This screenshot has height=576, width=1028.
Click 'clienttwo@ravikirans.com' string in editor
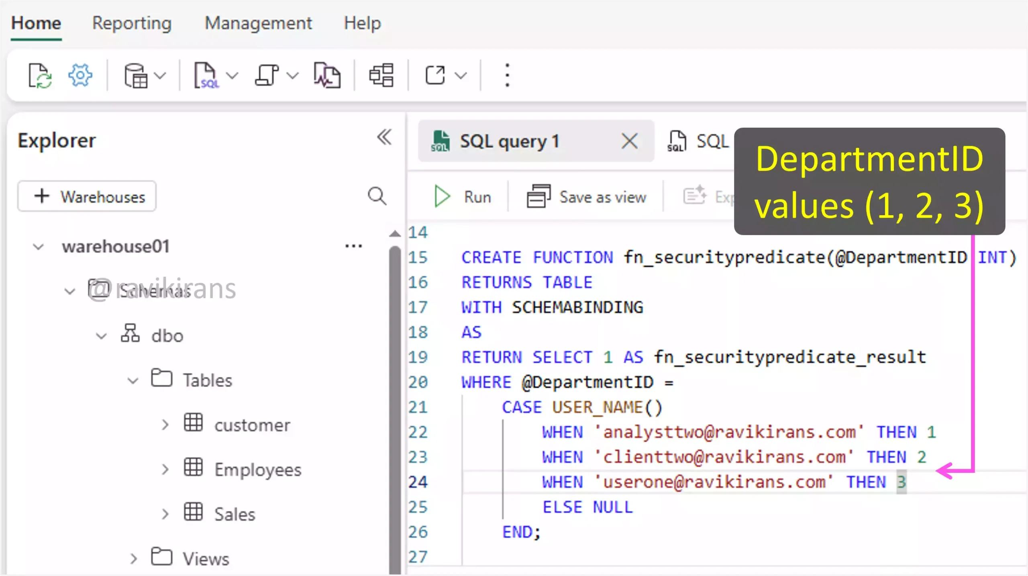click(724, 457)
